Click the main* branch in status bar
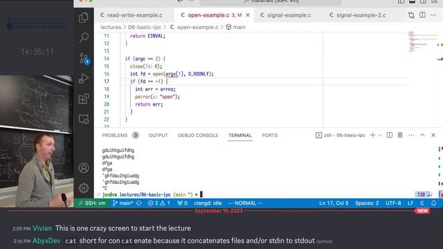Viewport: 443px width, 249px height. (123, 203)
